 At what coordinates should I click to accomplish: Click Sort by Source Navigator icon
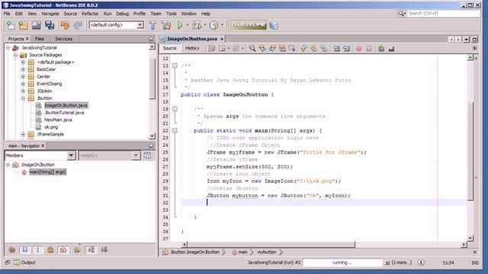coord(104,250)
